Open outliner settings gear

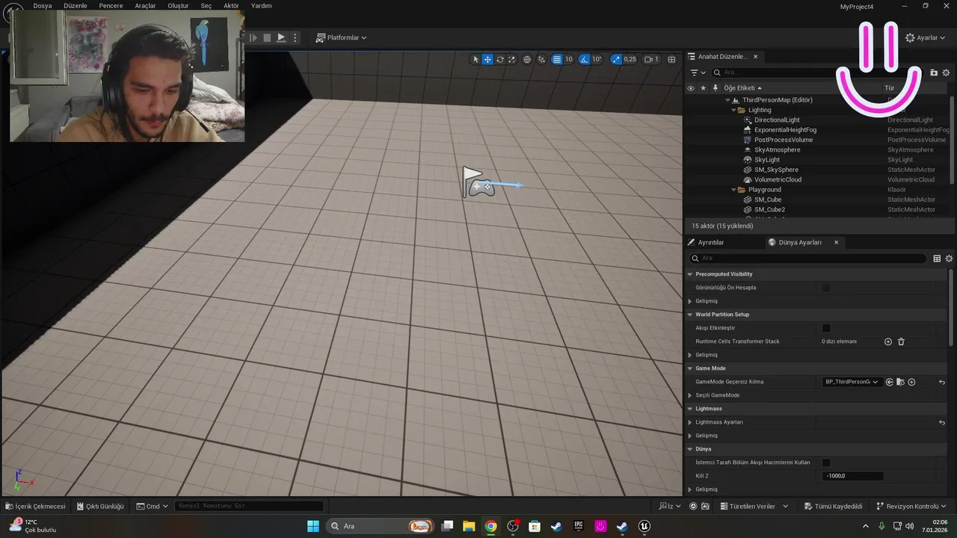946,72
